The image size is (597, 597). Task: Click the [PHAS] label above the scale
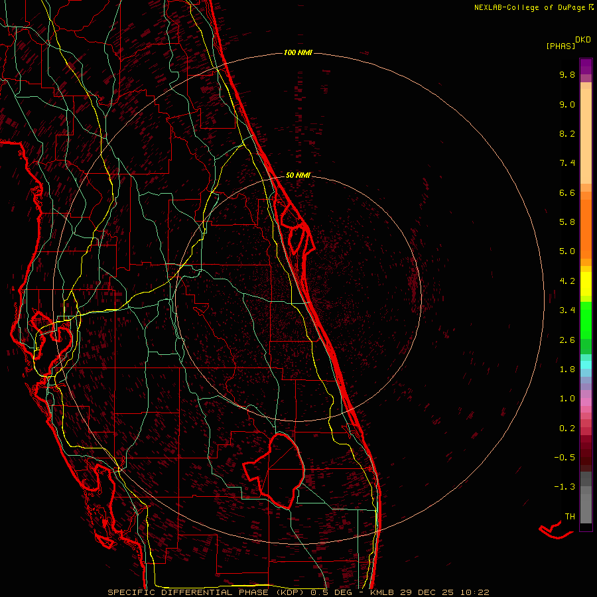click(560, 46)
